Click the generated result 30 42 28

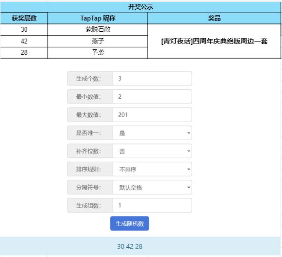pyautogui.click(x=130, y=246)
